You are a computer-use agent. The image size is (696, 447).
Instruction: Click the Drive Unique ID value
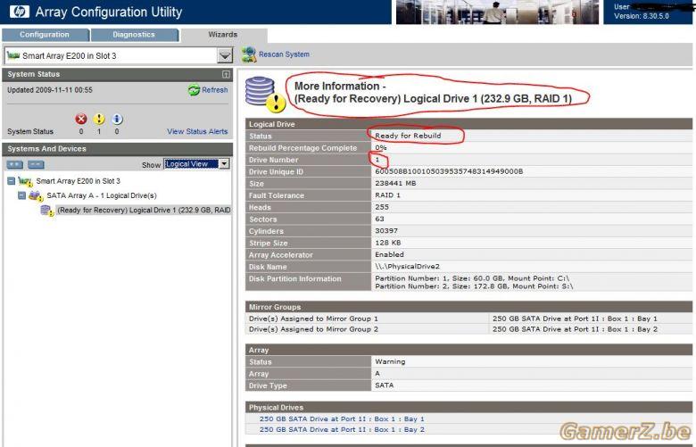point(449,171)
